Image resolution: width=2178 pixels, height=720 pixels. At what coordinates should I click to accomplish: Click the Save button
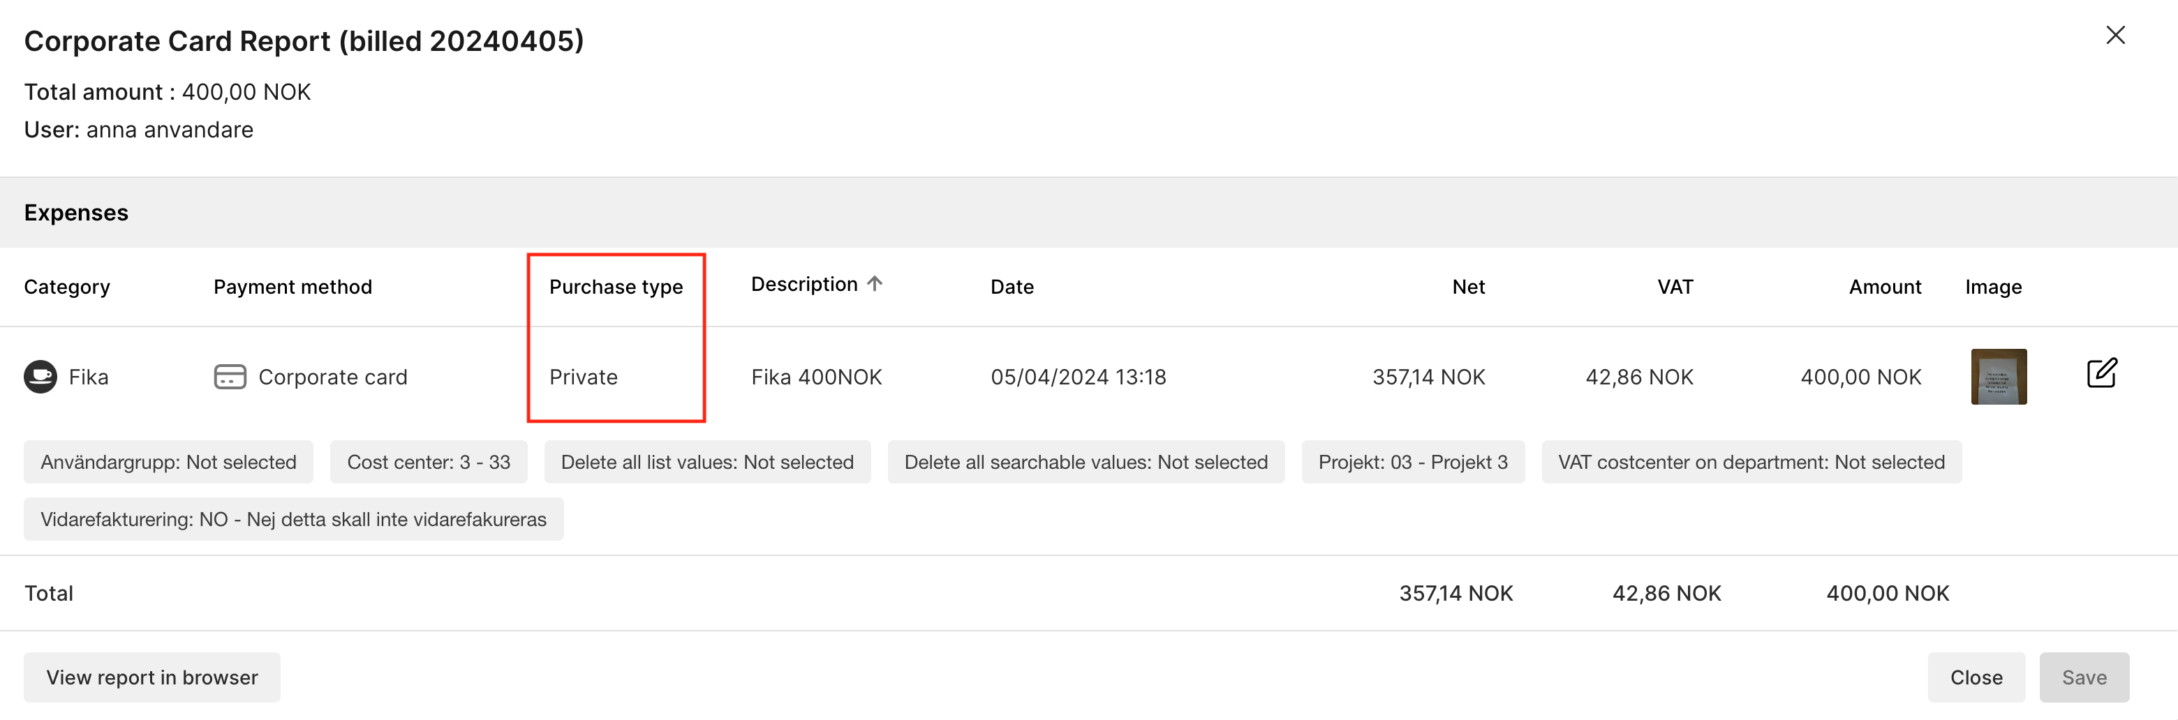(2084, 677)
